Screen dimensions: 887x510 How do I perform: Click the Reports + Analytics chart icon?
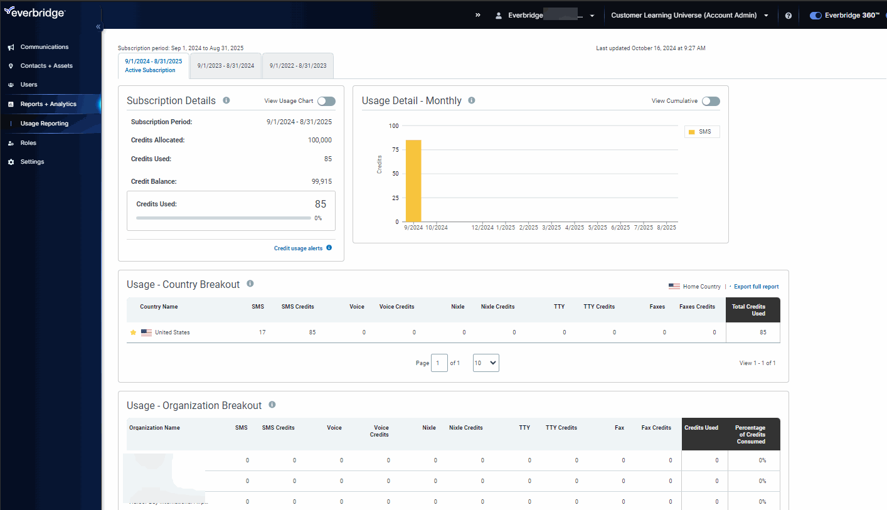tap(11, 104)
